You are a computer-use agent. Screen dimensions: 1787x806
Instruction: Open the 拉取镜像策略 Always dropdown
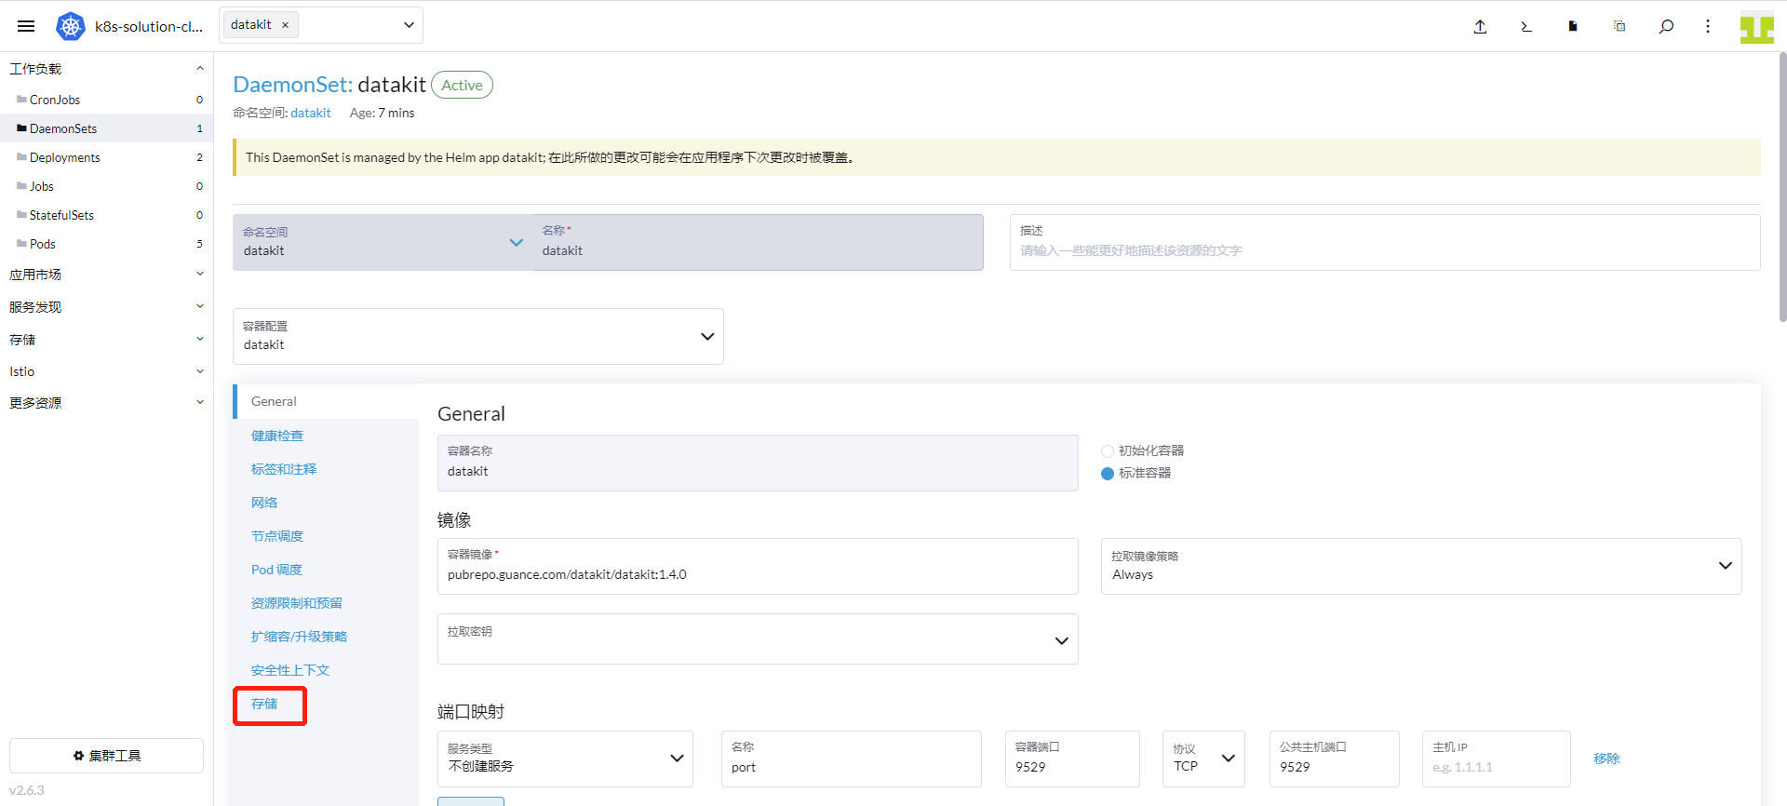[1421, 566]
